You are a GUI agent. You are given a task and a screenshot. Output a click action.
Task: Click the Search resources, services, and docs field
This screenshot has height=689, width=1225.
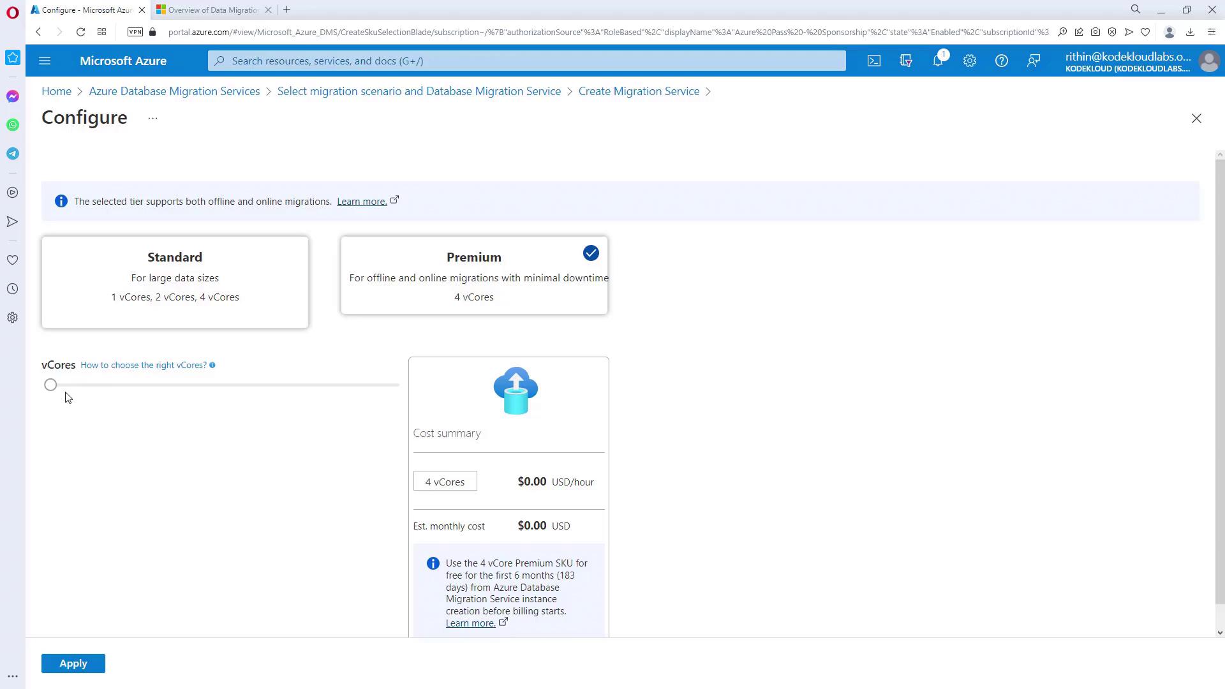pos(526,61)
